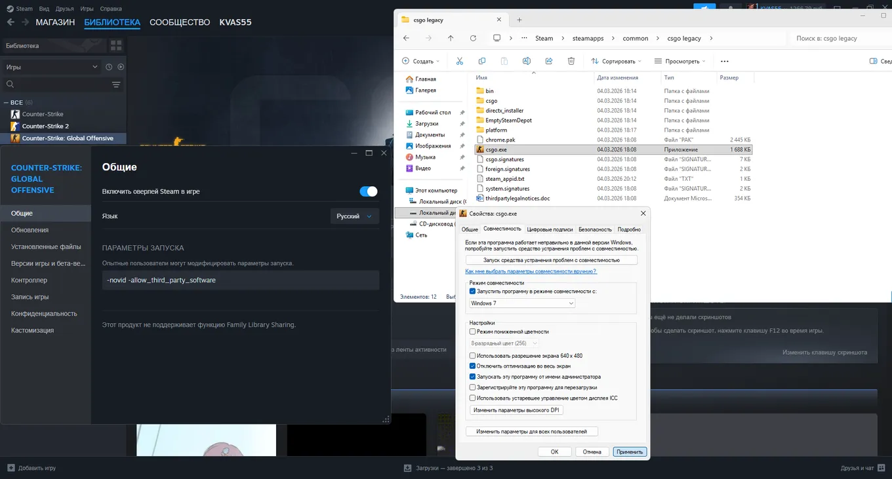The height and width of the screenshot is (479, 892).
Task: Switch to the Цифровые подписи tab
Action: tap(550, 229)
